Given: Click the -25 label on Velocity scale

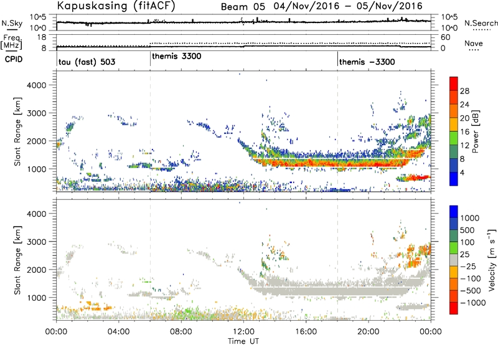Looking at the screenshot, I should tap(468, 266).
